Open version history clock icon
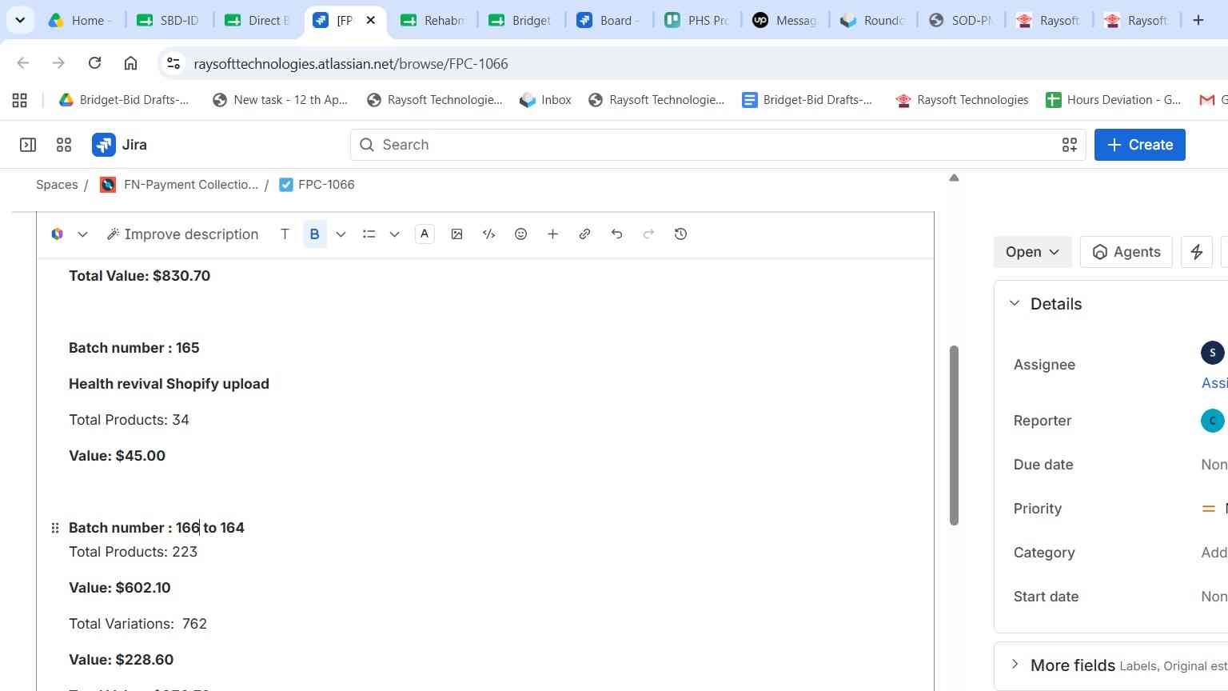Viewport: 1228px width, 691px height. pos(680,234)
